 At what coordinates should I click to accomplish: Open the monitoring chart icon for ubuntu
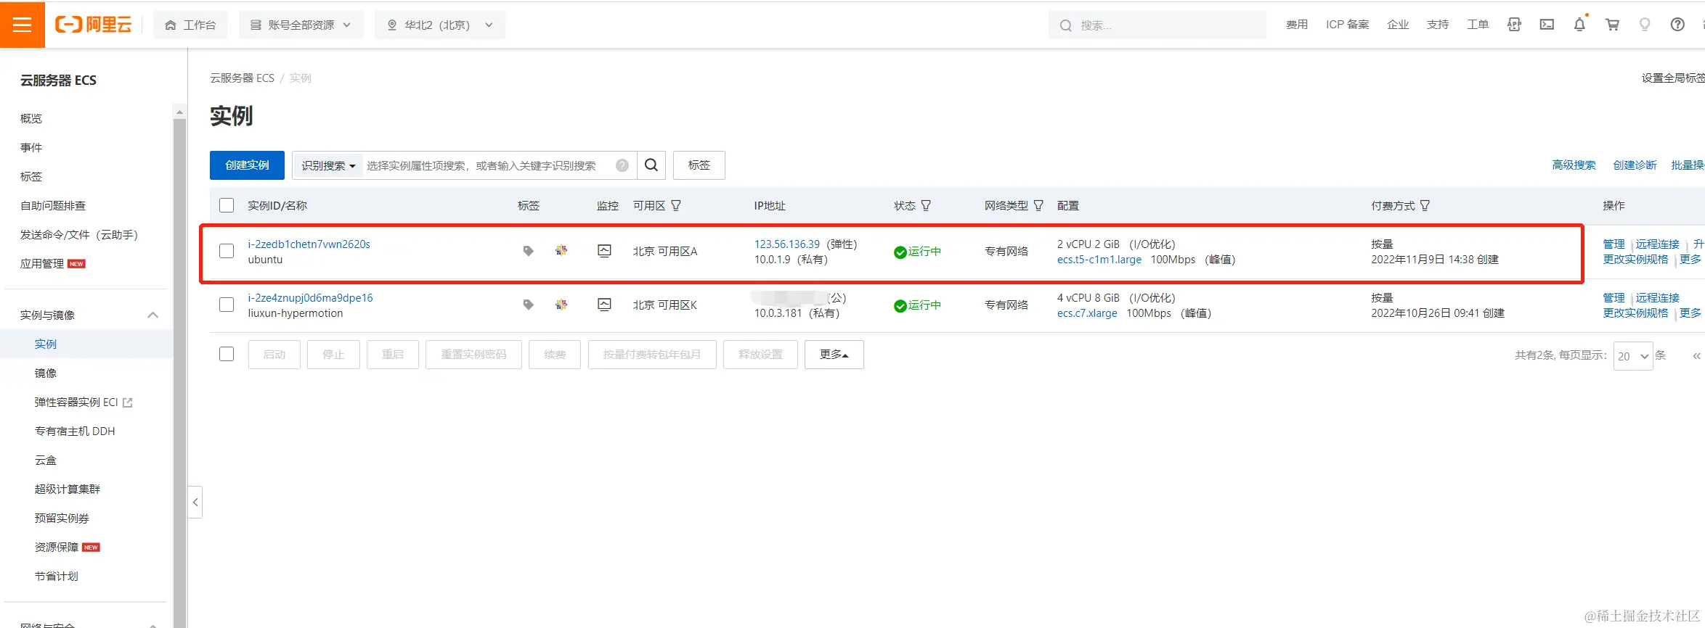coord(604,251)
